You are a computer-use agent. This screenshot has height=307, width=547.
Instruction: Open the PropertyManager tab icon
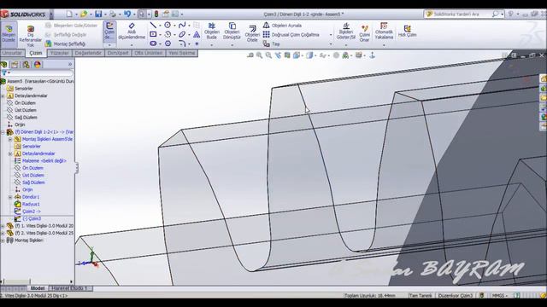coord(15,65)
